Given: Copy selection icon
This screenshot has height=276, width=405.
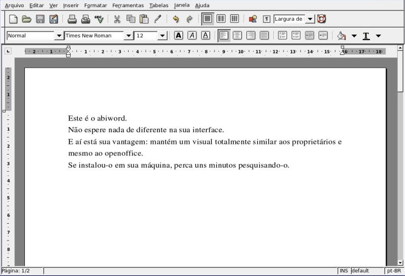Looking at the screenshot, I should click(131, 19).
